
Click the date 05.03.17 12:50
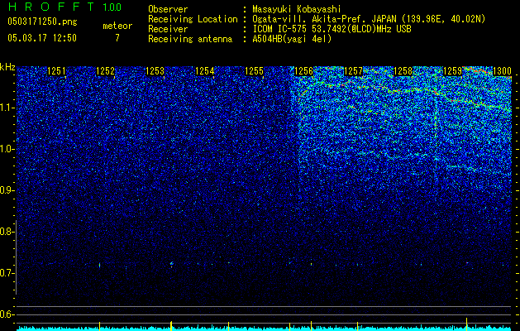click(42, 38)
